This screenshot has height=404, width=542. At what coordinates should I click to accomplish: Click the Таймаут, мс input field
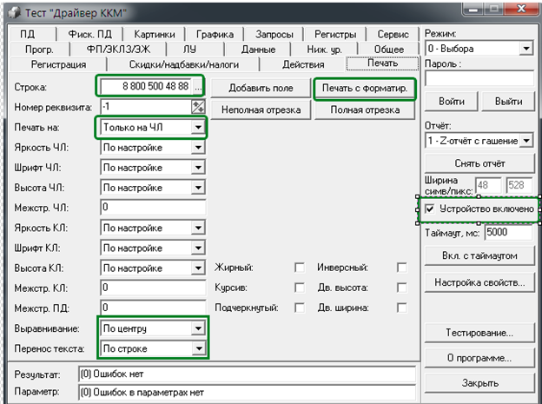pos(508,233)
